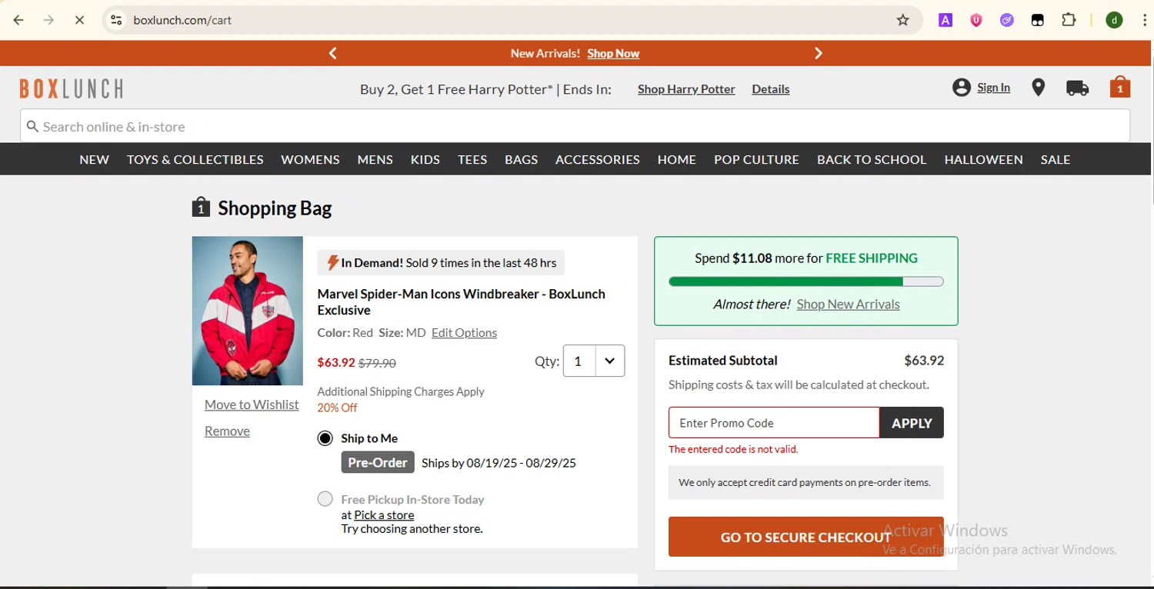
Task: Open the purple round extension icon
Action: pos(1007,20)
